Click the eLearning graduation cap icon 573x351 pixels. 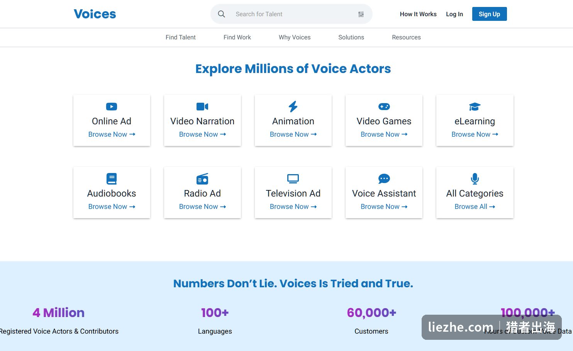coord(475,107)
